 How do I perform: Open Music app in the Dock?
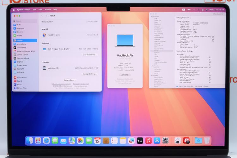pyautogui.click(x=149, y=141)
